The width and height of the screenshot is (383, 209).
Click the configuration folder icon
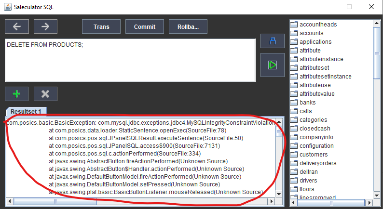pos(294,146)
